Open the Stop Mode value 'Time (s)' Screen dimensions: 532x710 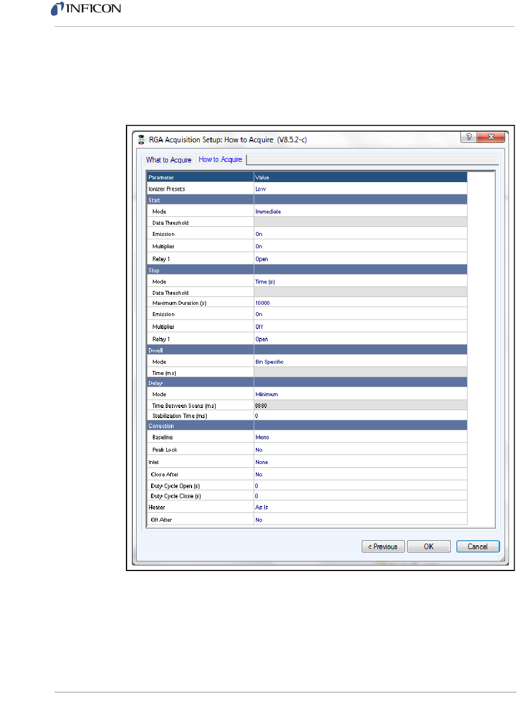tap(361, 281)
